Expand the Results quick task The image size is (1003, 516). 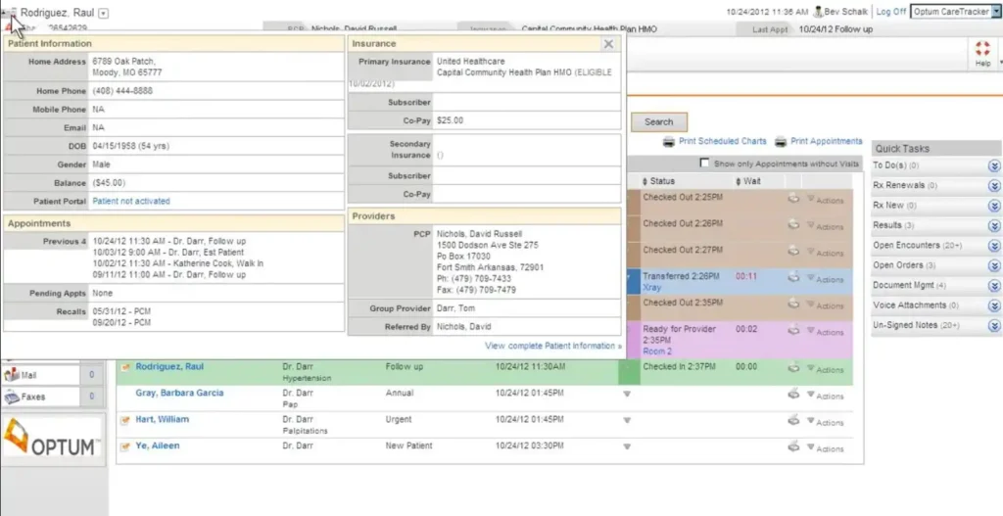(993, 226)
